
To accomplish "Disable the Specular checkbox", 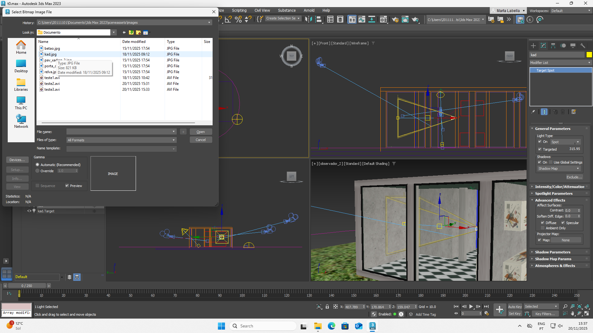I will [563, 223].
